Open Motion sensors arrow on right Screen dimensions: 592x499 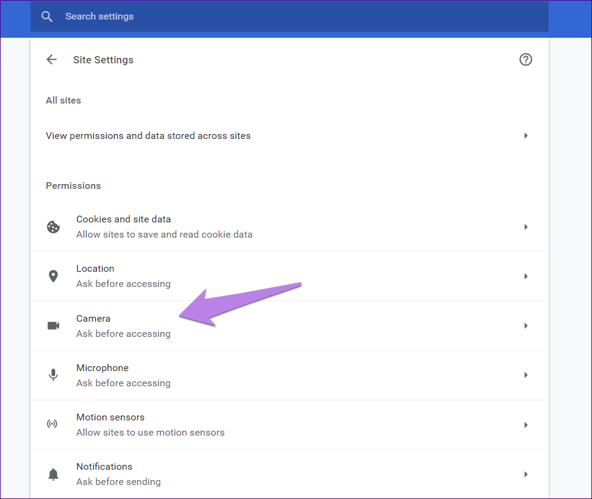tap(526, 425)
